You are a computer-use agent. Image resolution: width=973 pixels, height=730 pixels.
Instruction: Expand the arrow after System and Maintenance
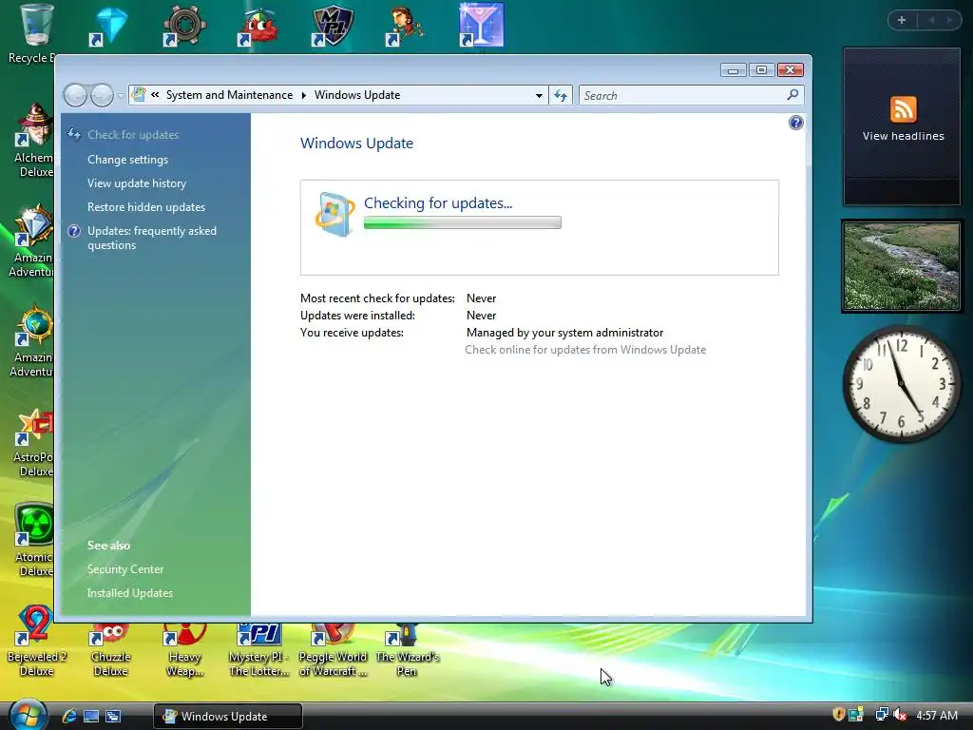coord(303,96)
